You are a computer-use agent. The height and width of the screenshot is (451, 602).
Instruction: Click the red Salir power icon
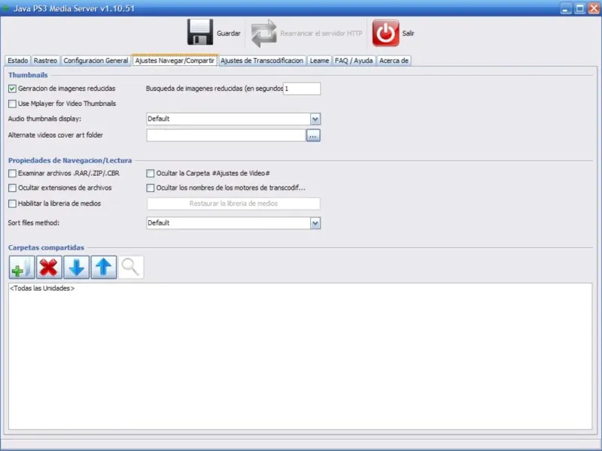(385, 33)
